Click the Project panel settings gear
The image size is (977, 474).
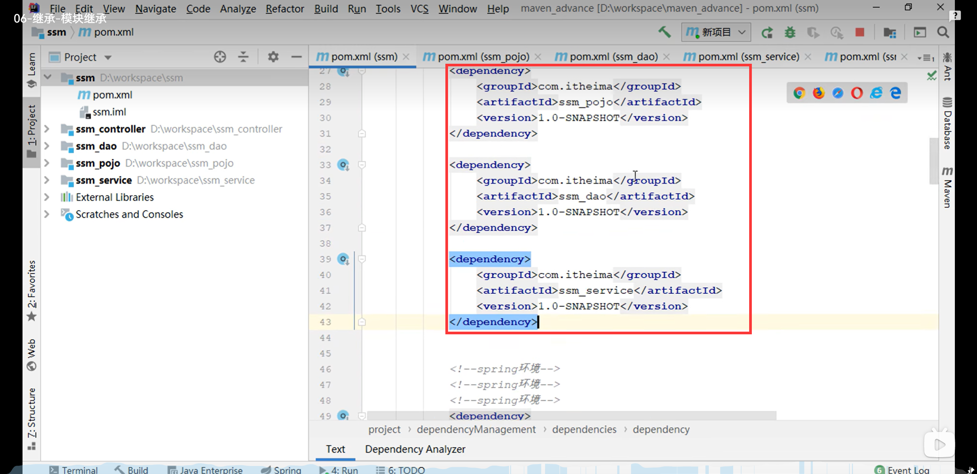(273, 57)
